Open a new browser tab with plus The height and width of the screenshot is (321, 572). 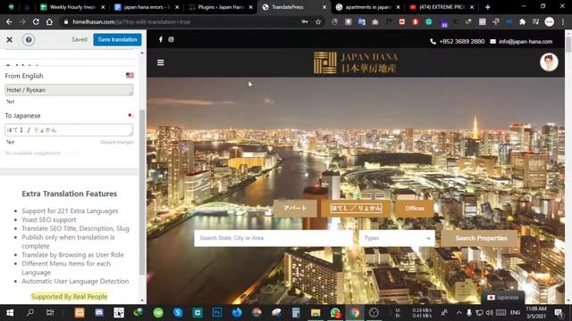click(488, 7)
